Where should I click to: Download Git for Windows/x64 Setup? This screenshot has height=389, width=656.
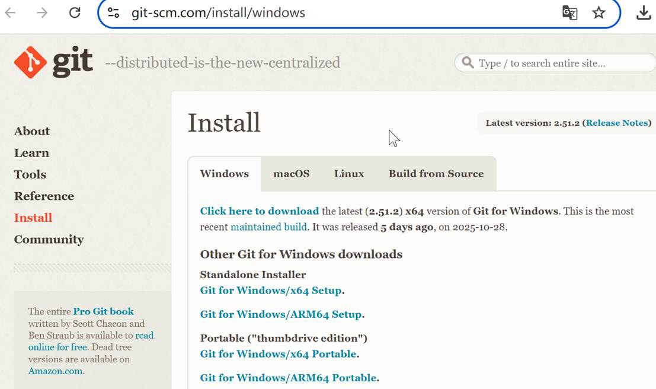[271, 291]
